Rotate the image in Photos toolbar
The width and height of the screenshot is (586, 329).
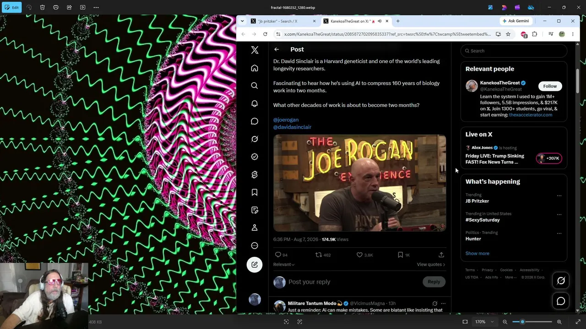(29, 7)
